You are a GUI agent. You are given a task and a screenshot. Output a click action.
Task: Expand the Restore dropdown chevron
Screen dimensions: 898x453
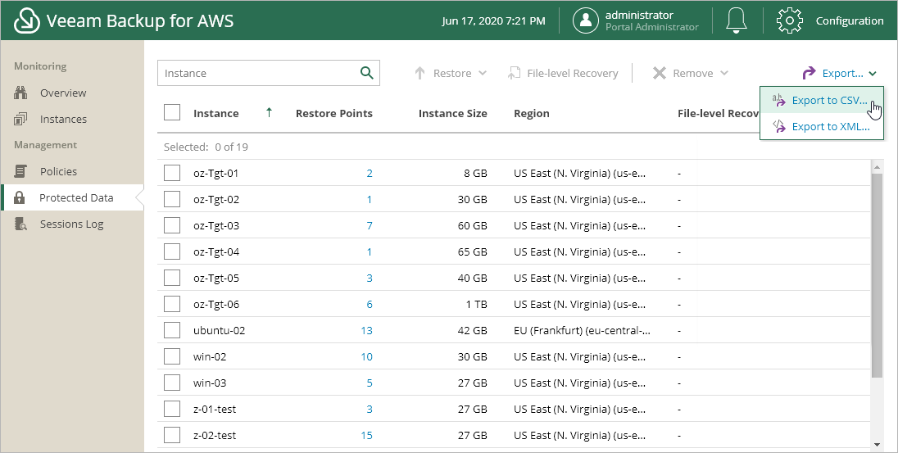pyautogui.click(x=483, y=73)
